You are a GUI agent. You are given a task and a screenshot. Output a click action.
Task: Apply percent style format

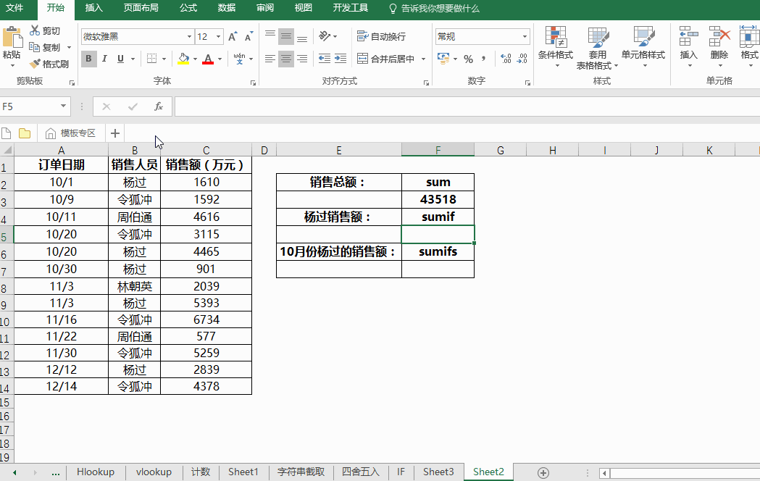pyautogui.click(x=468, y=59)
